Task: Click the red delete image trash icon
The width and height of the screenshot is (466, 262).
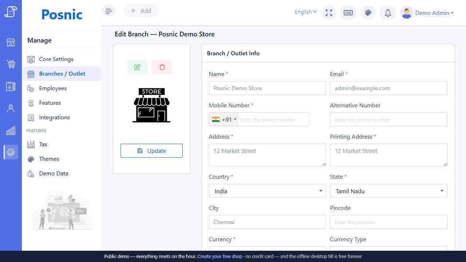Action: (x=162, y=67)
